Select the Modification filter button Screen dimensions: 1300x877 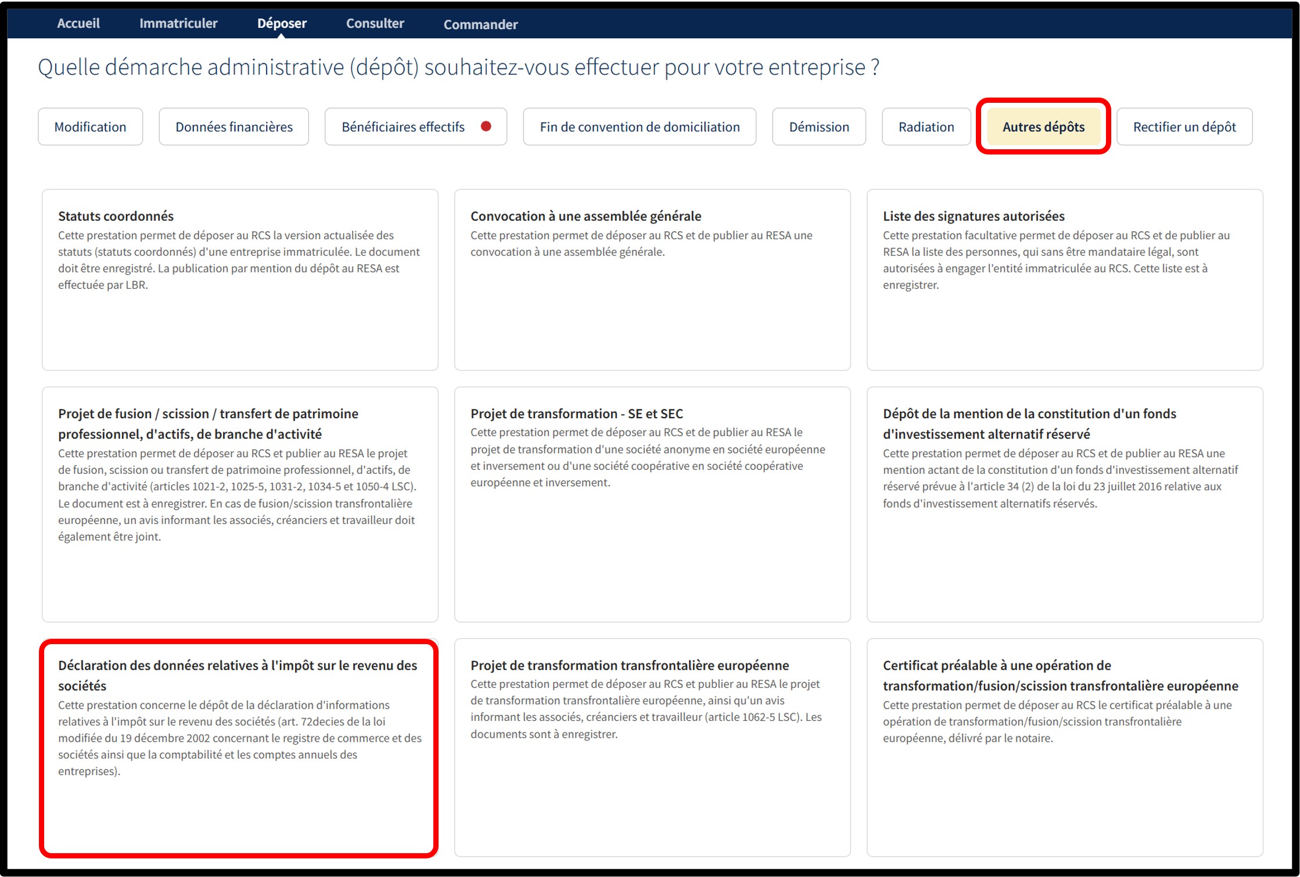tap(90, 127)
